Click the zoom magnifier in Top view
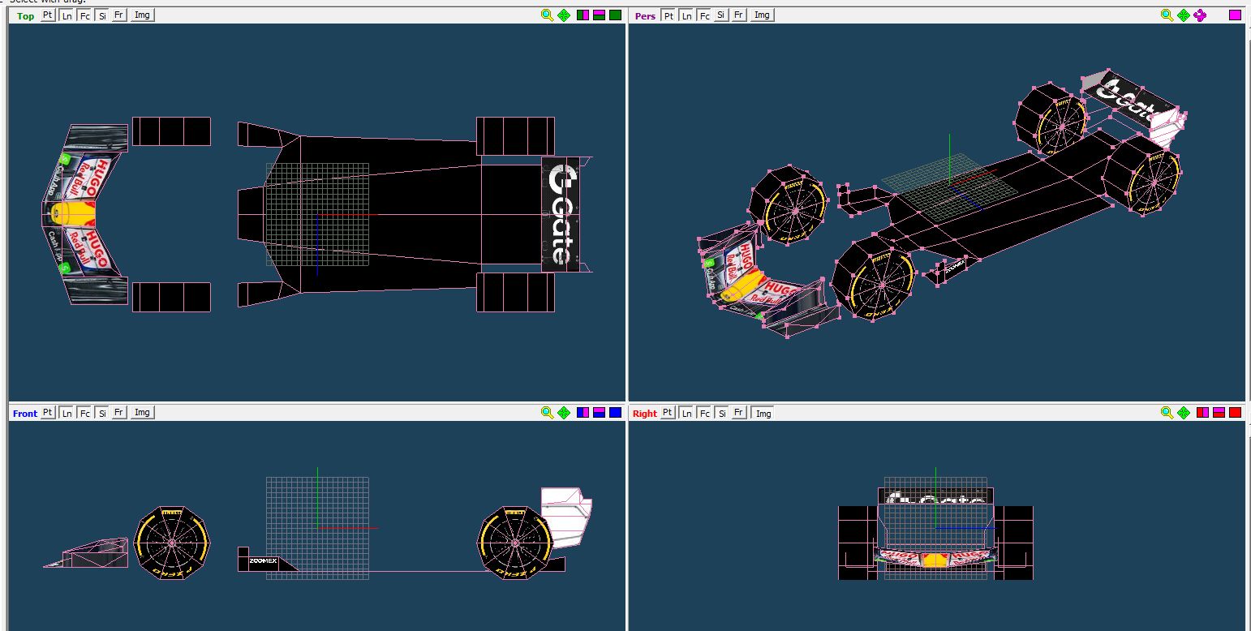Image resolution: width=1251 pixels, height=631 pixels. click(x=548, y=15)
